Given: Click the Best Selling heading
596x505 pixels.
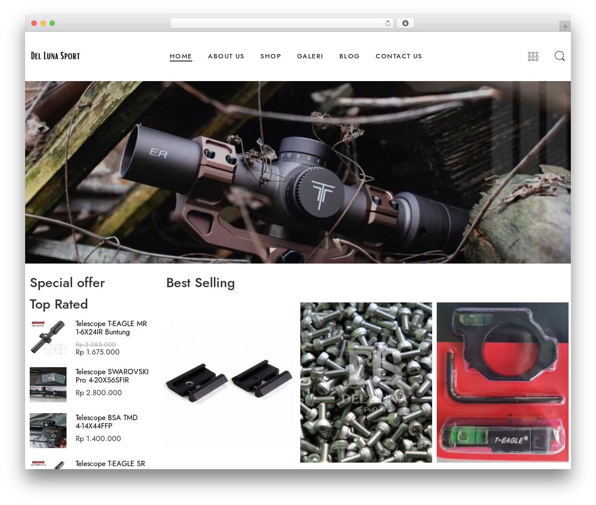Looking at the screenshot, I should coord(201,283).
